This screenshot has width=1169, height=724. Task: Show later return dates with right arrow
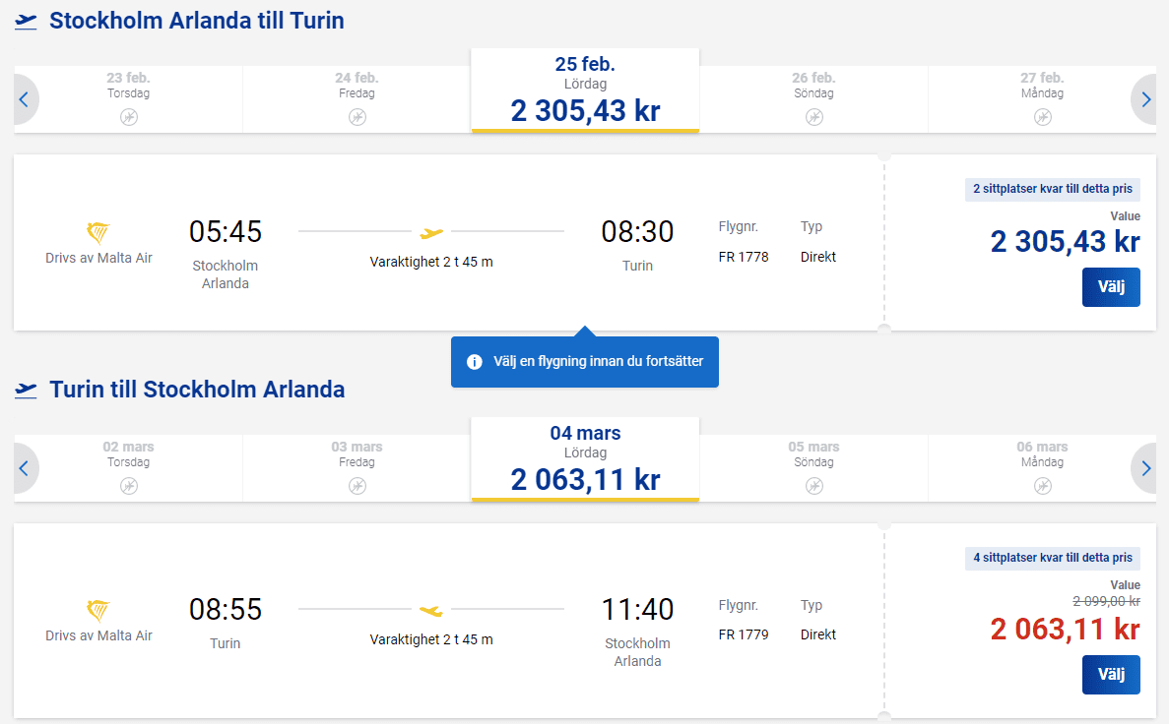pos(1144,468)
